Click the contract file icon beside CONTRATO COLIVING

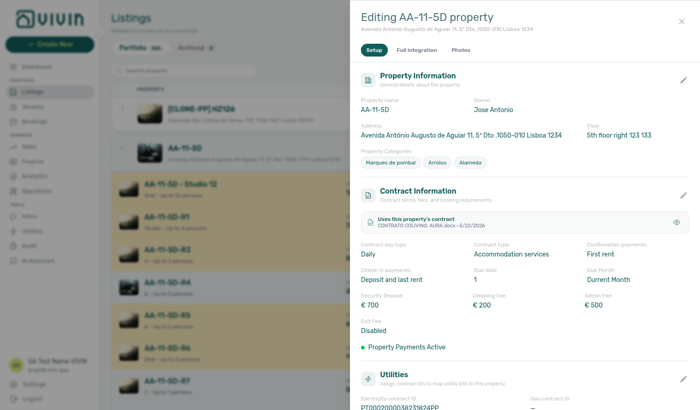371,222
